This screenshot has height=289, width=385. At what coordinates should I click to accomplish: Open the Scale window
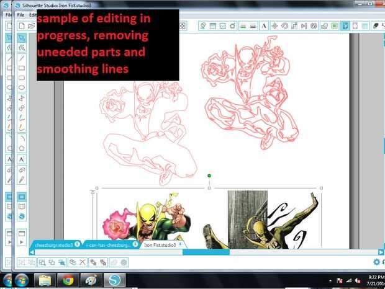pyautogui.click(x=294, y=26)
